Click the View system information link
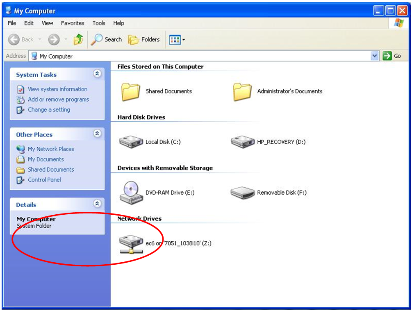Image resolution: width=412 pixels, height=311 pixels. point(57,89)
